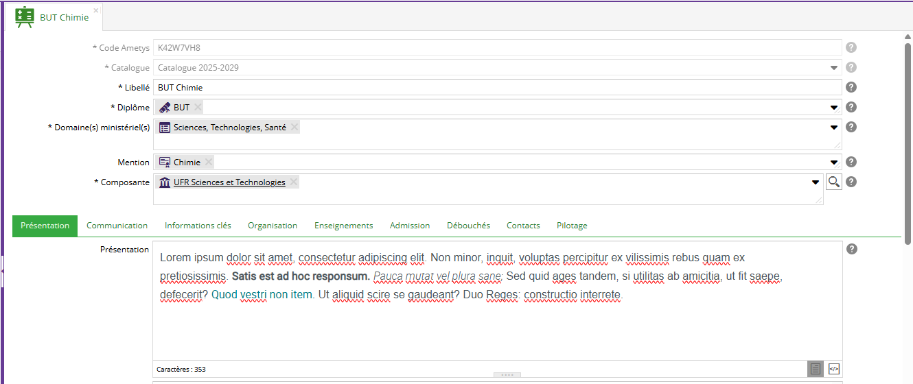This screenshot has width=913, height=384.
Task: Show help for the Présentation text editor
Action: 852,249
